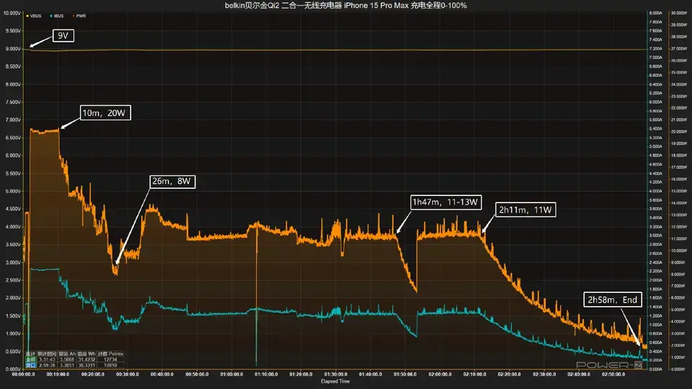
Task: Toggle the IBUS series in the legend
Action: [x=56, y=16]
